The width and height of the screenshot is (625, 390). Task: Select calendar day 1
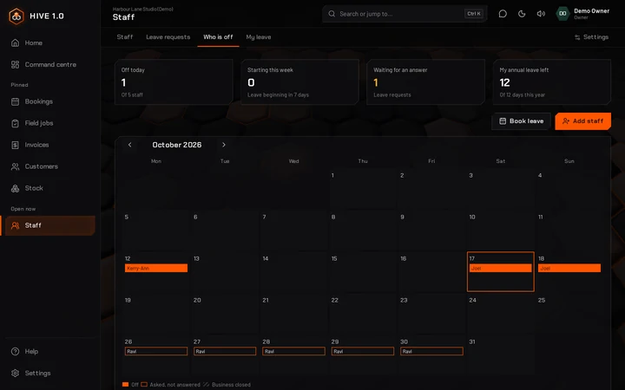coord(363,190)
